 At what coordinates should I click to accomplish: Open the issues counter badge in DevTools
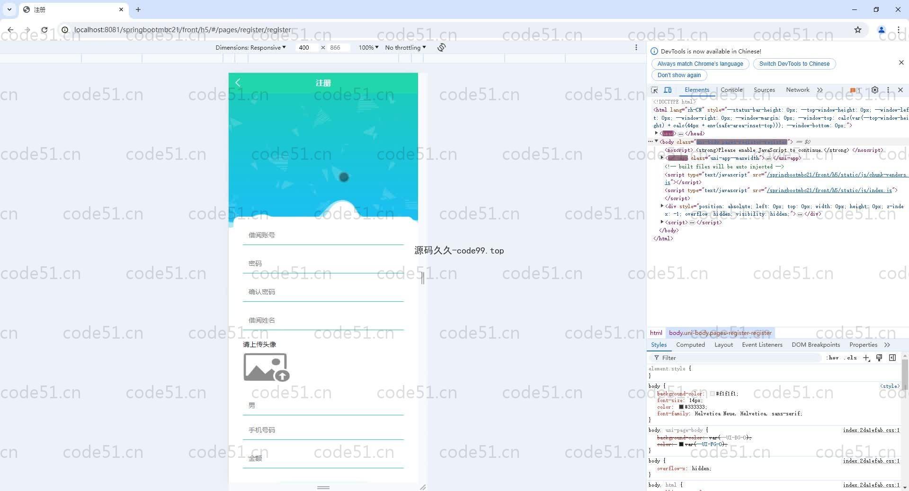[855, 90]
